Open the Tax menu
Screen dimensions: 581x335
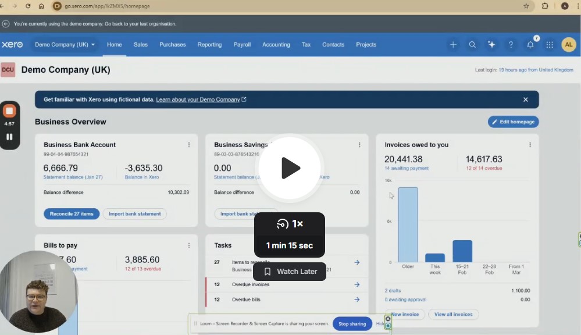pos(306,44)
